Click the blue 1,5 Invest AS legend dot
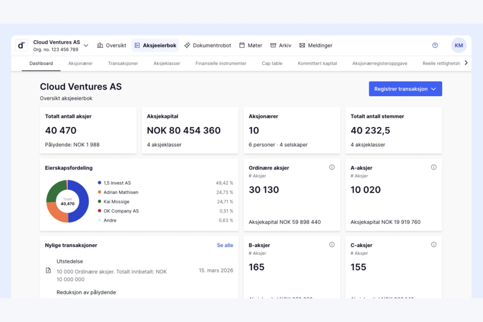 100,183
